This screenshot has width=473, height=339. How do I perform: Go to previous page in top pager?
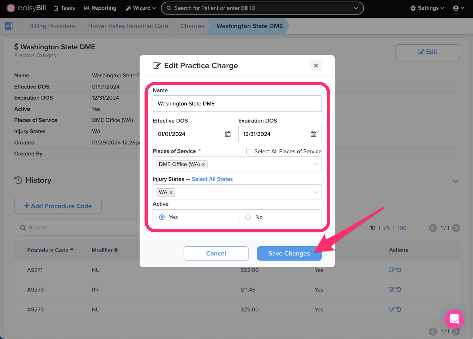click(433, 228)
